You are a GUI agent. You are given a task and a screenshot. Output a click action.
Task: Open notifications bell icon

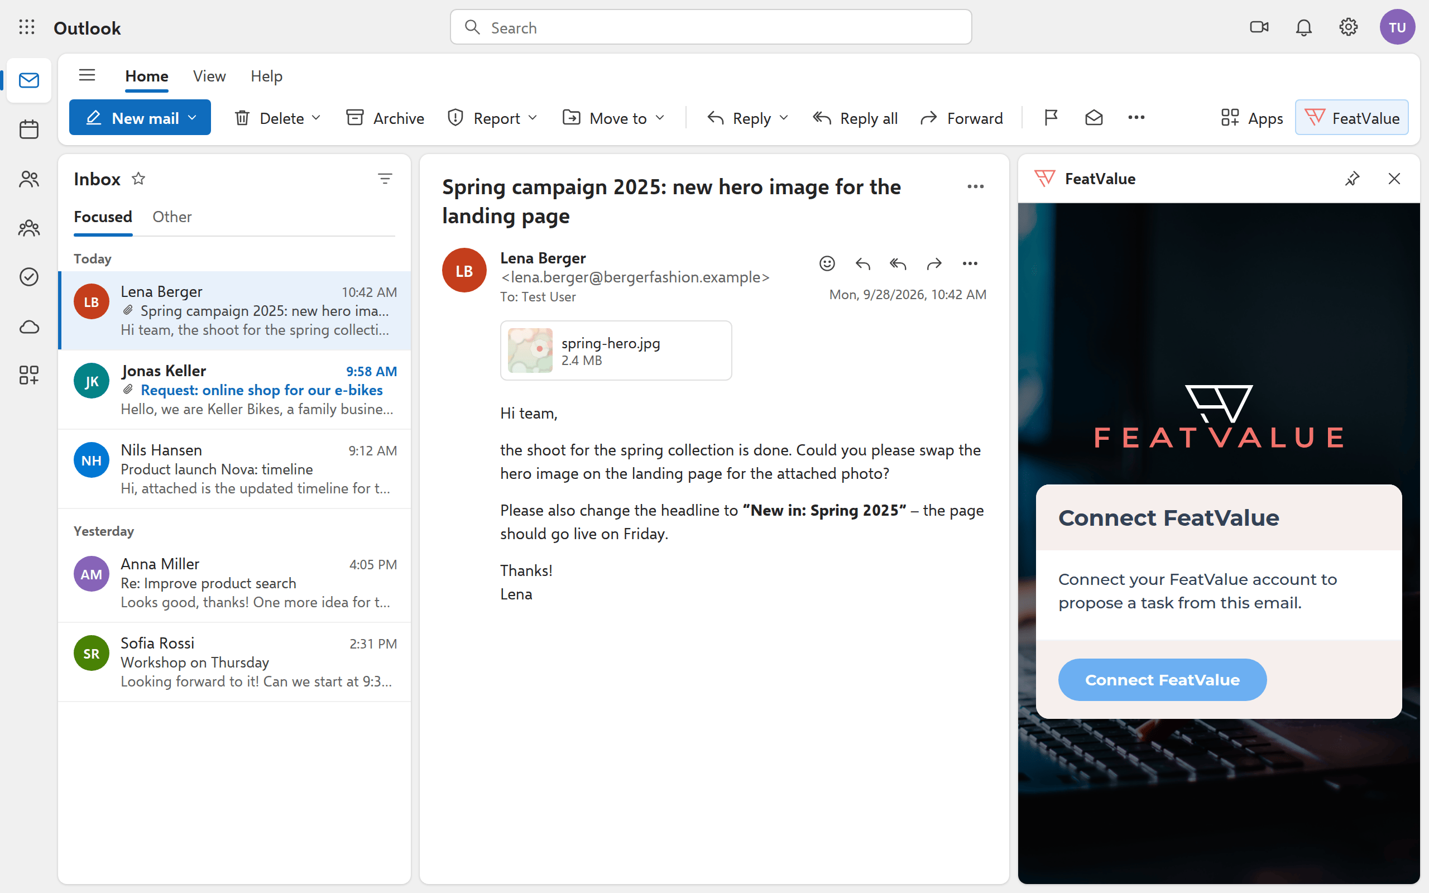coord(1304,27)
